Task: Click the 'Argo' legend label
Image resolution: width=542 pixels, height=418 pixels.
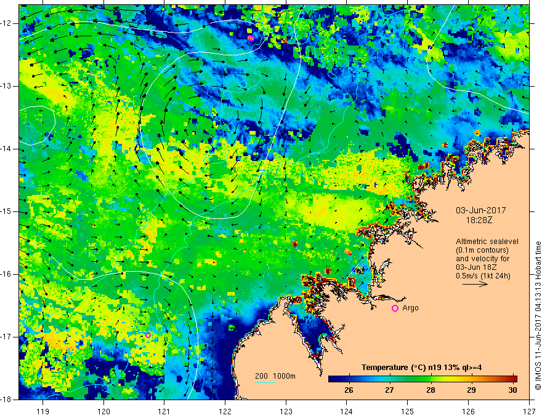Action: pos(410,308)
